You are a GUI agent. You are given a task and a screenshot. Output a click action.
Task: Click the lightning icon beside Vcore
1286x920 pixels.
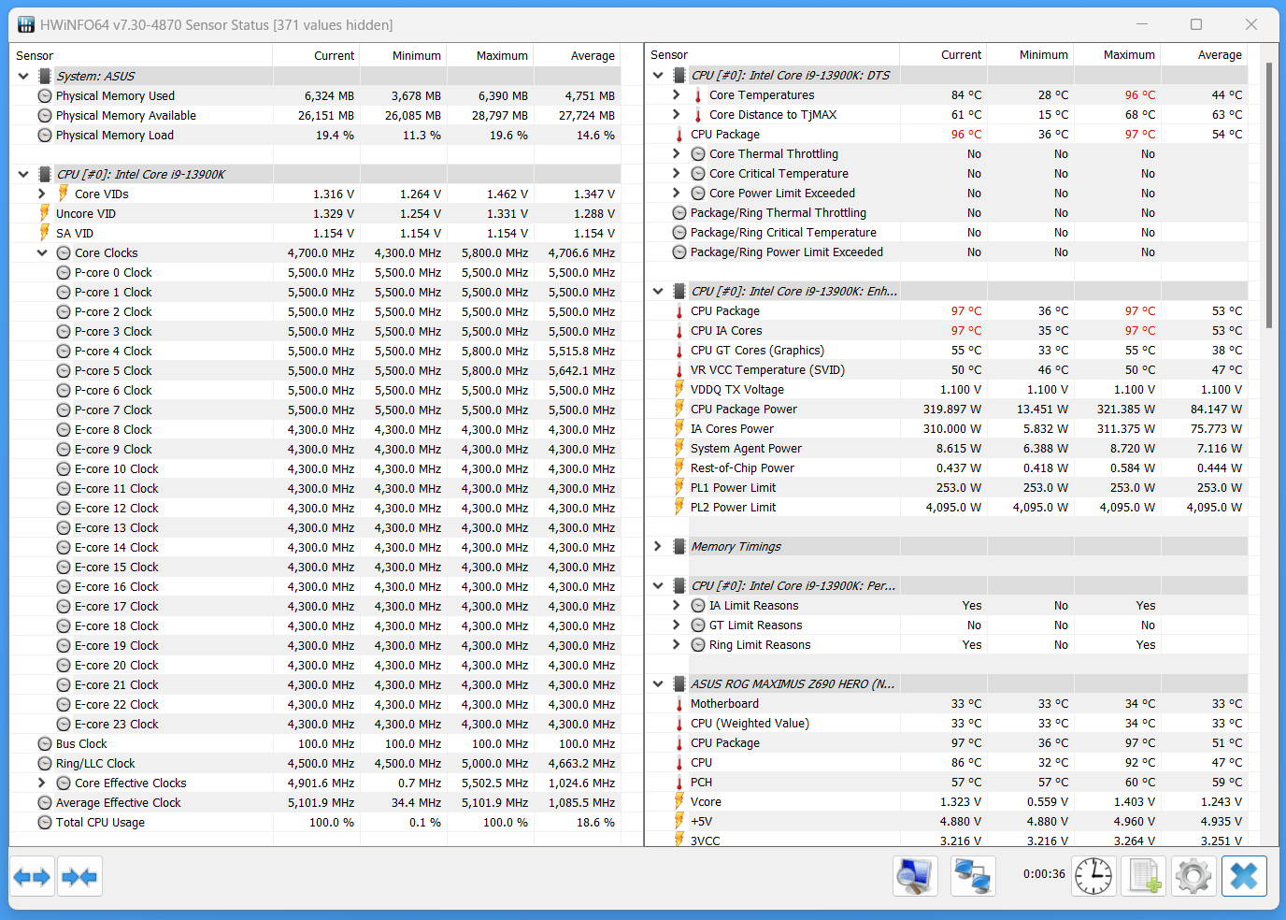point(679,802)
